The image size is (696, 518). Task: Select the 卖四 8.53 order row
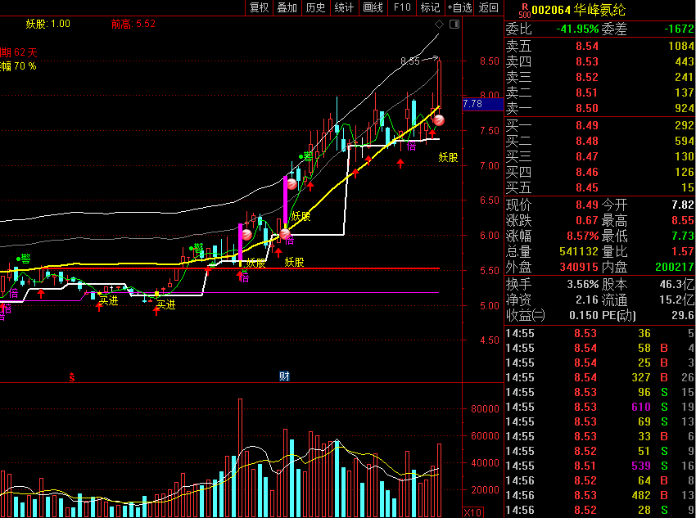coord(600,61)
